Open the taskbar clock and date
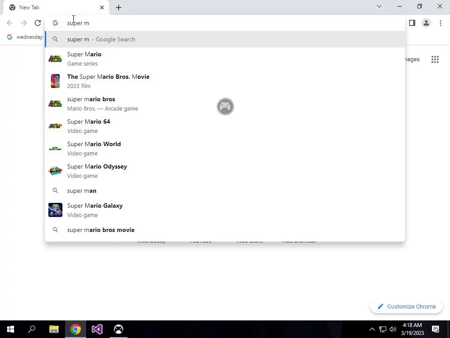 [412, 329]
